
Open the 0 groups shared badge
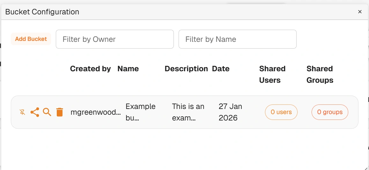point(330,112)
